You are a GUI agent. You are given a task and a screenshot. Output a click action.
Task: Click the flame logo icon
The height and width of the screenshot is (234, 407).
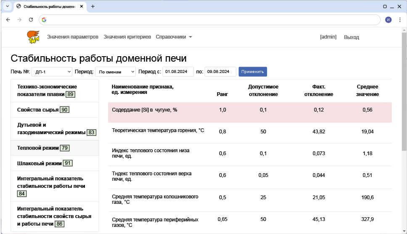click(33, 37)
